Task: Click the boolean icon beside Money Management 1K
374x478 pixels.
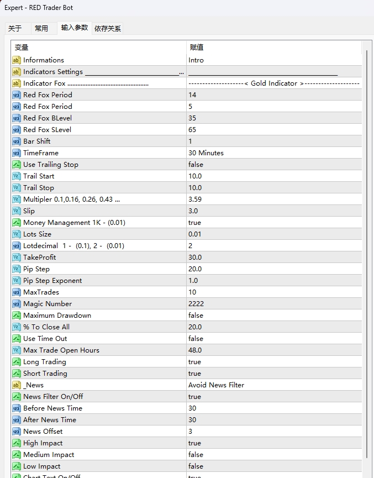Action: pyautogui.click(x=16, y=223)
